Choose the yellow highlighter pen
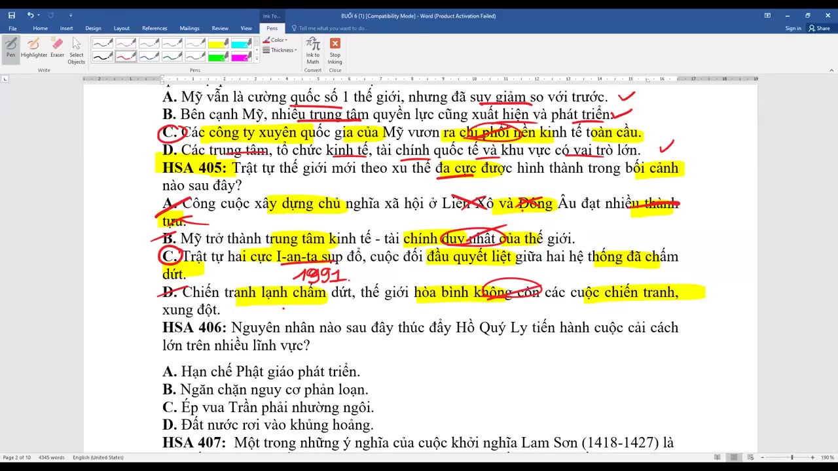 click(x=218, y=43)
